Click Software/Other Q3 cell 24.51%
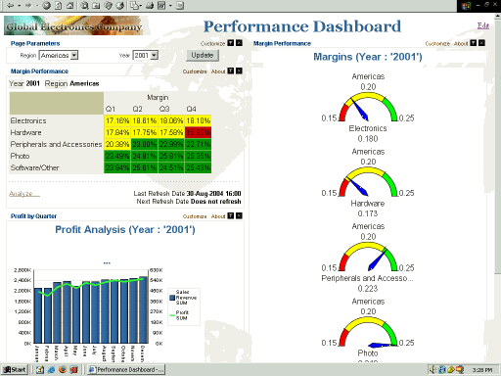Screen dimensions: 501x376 coord(171,167)
